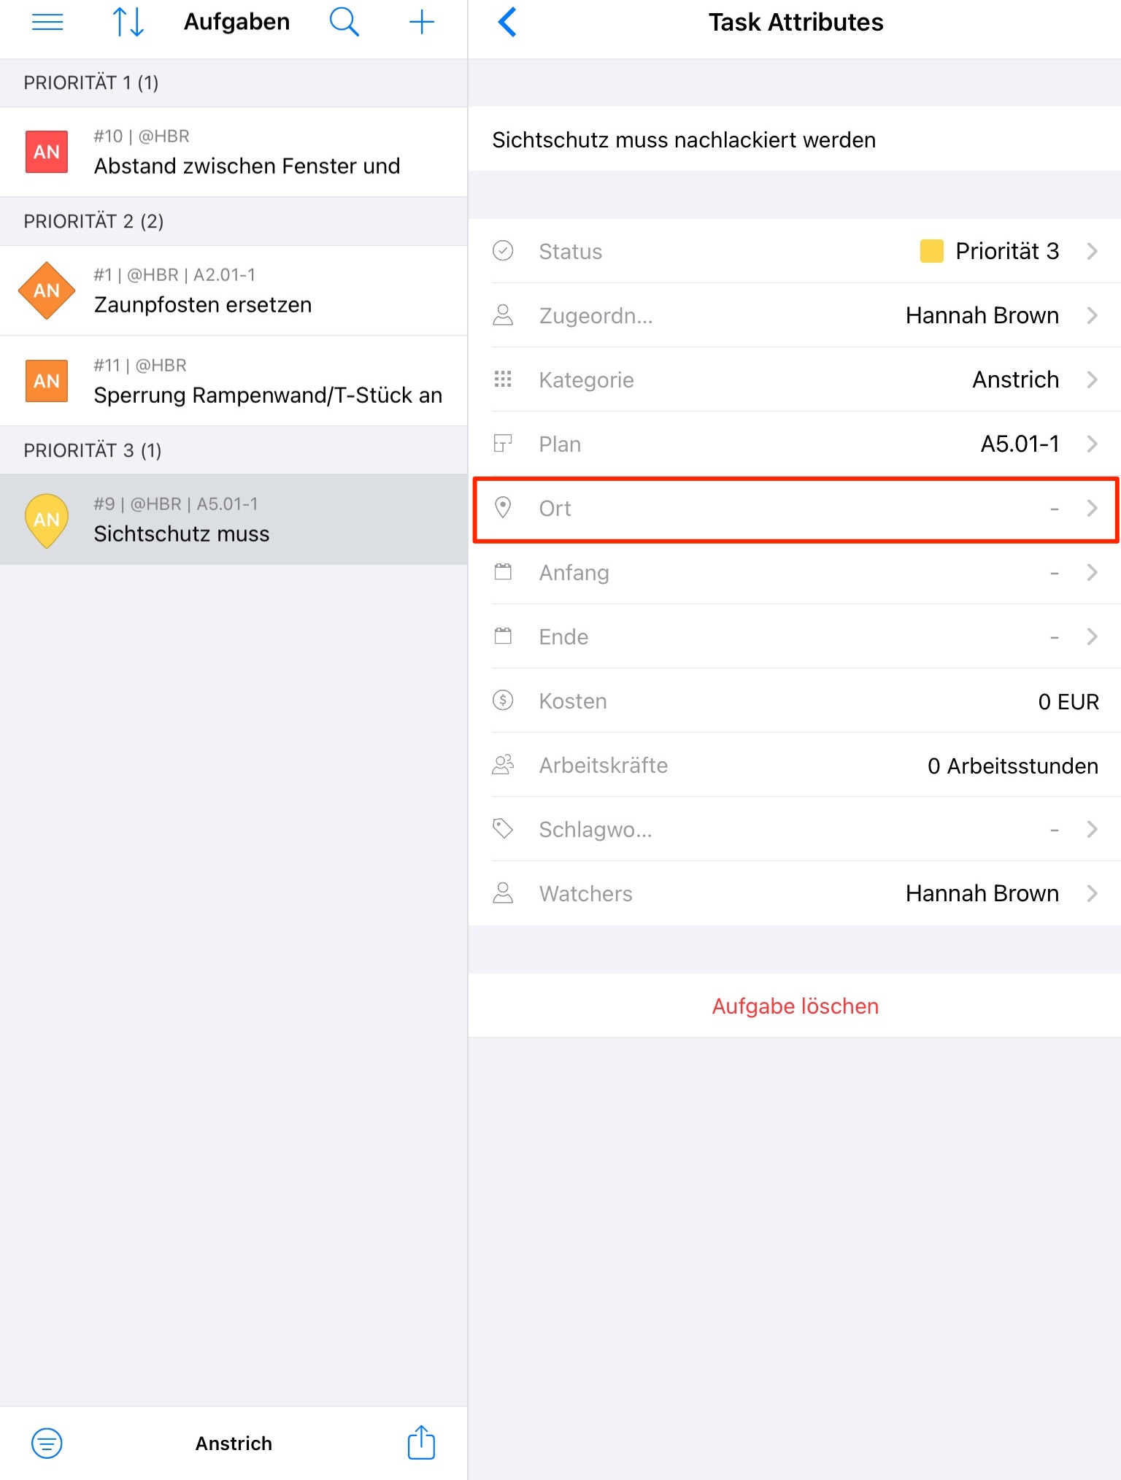Expand the Status Priorität 3 chevron
Screen dimensions: 1121x1480
pyautogui.click(x=1093, y=251)
